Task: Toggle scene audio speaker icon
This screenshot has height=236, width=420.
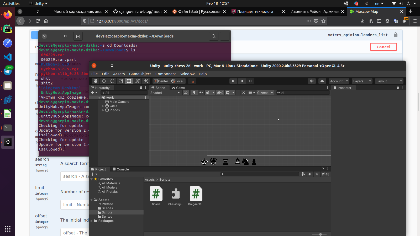Action: pos(201,93)
